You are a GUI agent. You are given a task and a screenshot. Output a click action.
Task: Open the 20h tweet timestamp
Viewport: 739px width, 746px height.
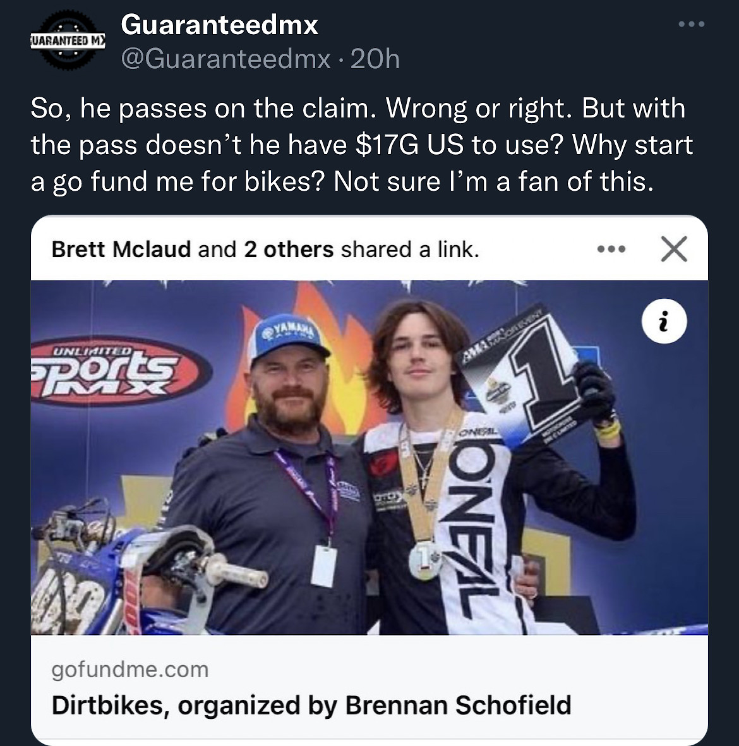(x=375, y=59)
